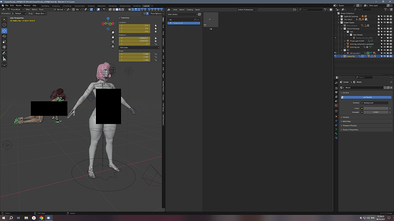Image resolution: width=394 pixels, height=221 pixels.
Task: Expand the Viewport Display panel
Action: tap(349, 125)
